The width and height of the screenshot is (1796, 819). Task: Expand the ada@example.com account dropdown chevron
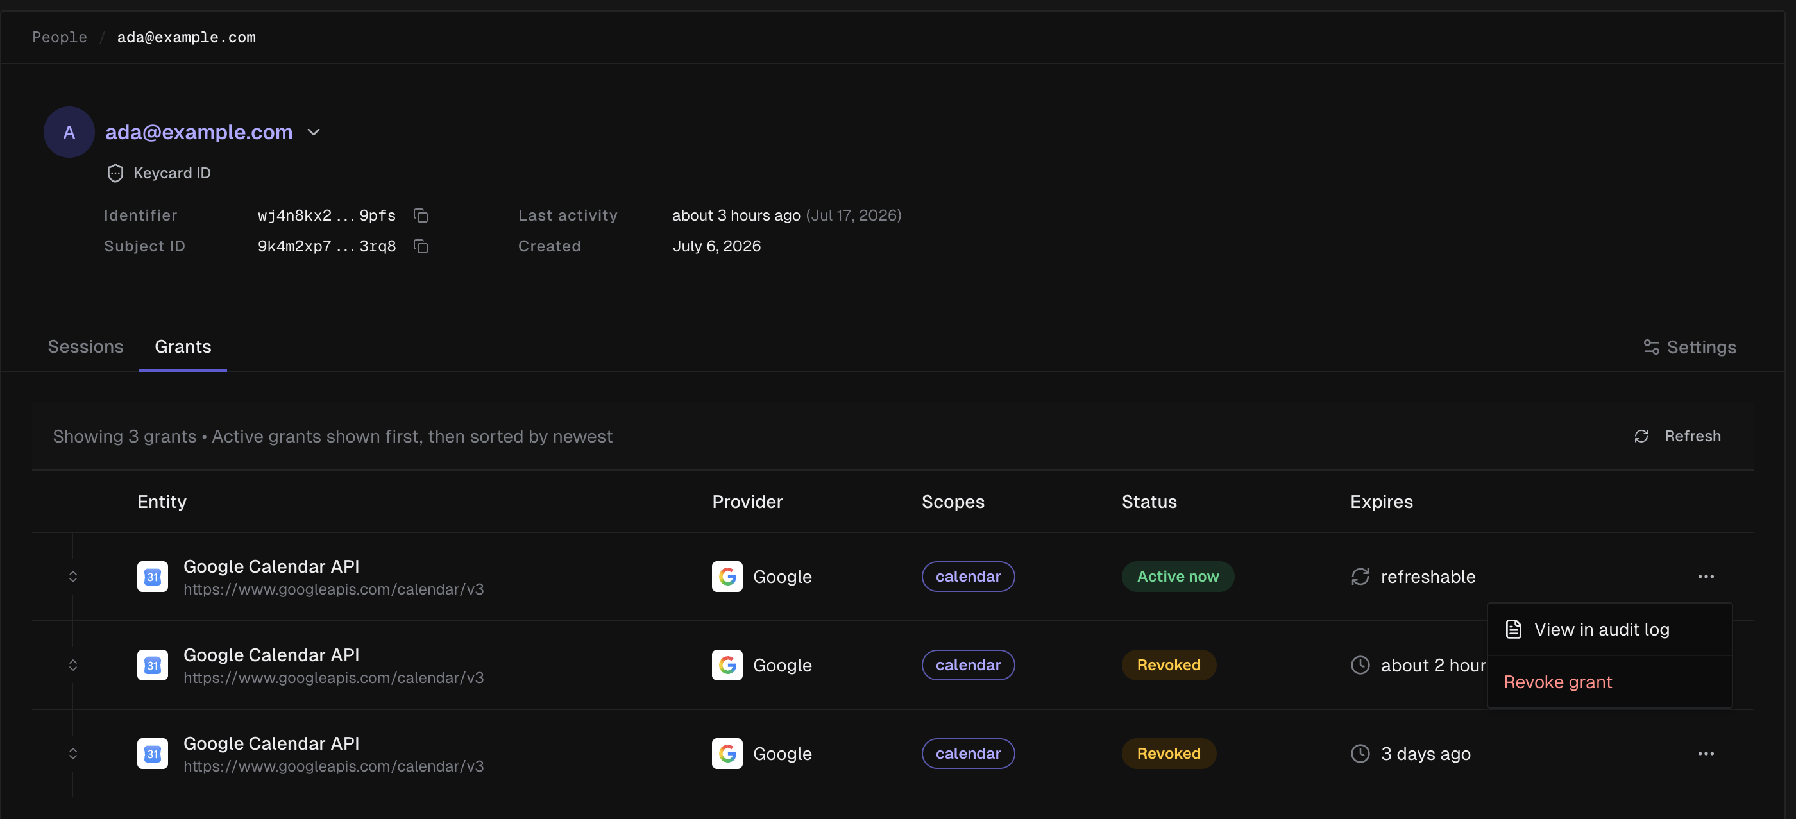point(314,132)
